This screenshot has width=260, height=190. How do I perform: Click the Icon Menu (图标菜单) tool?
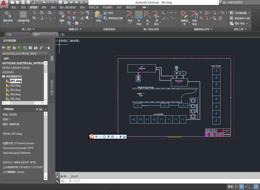(8, 17)
